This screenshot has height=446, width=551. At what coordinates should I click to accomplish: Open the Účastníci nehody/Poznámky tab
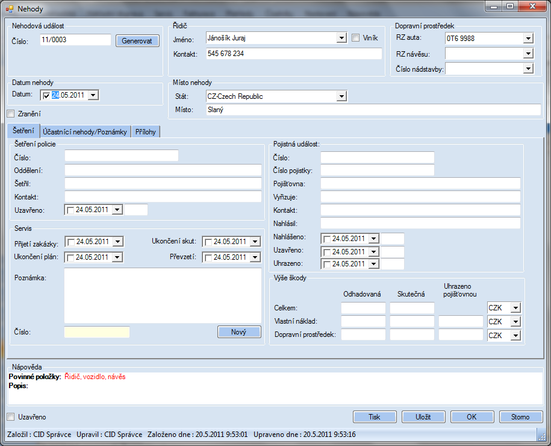(x=85, y=132)
